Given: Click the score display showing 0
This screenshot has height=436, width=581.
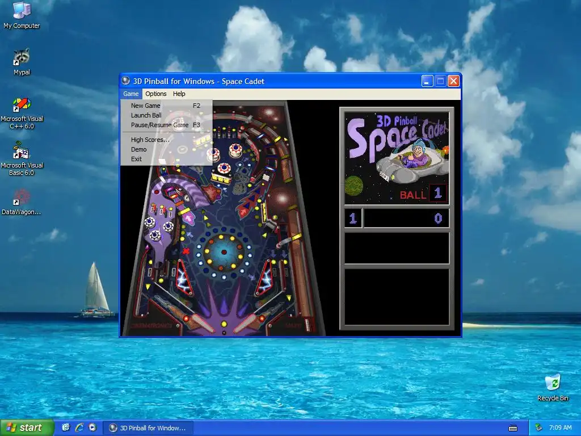Looking at the screenshot, I should click(406, 218).
